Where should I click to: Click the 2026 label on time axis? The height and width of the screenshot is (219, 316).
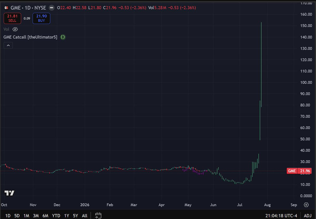tap(85, 205)
